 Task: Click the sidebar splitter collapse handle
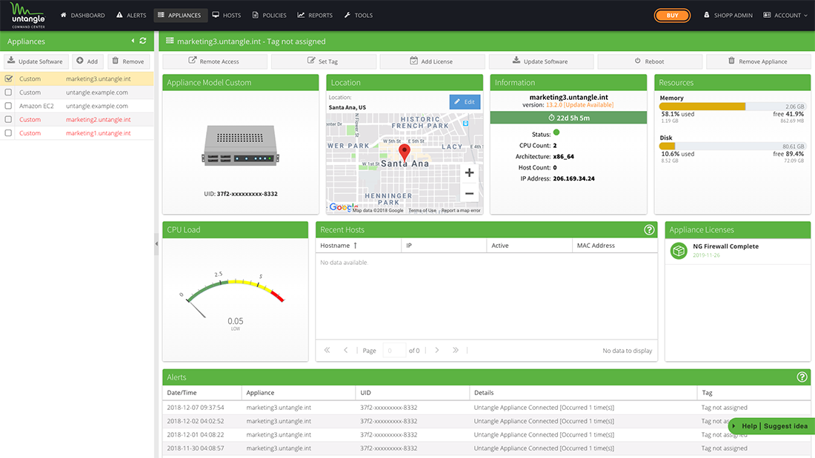tap(156, 243)
